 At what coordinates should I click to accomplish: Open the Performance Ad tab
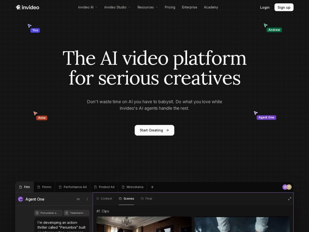point(73,187)
